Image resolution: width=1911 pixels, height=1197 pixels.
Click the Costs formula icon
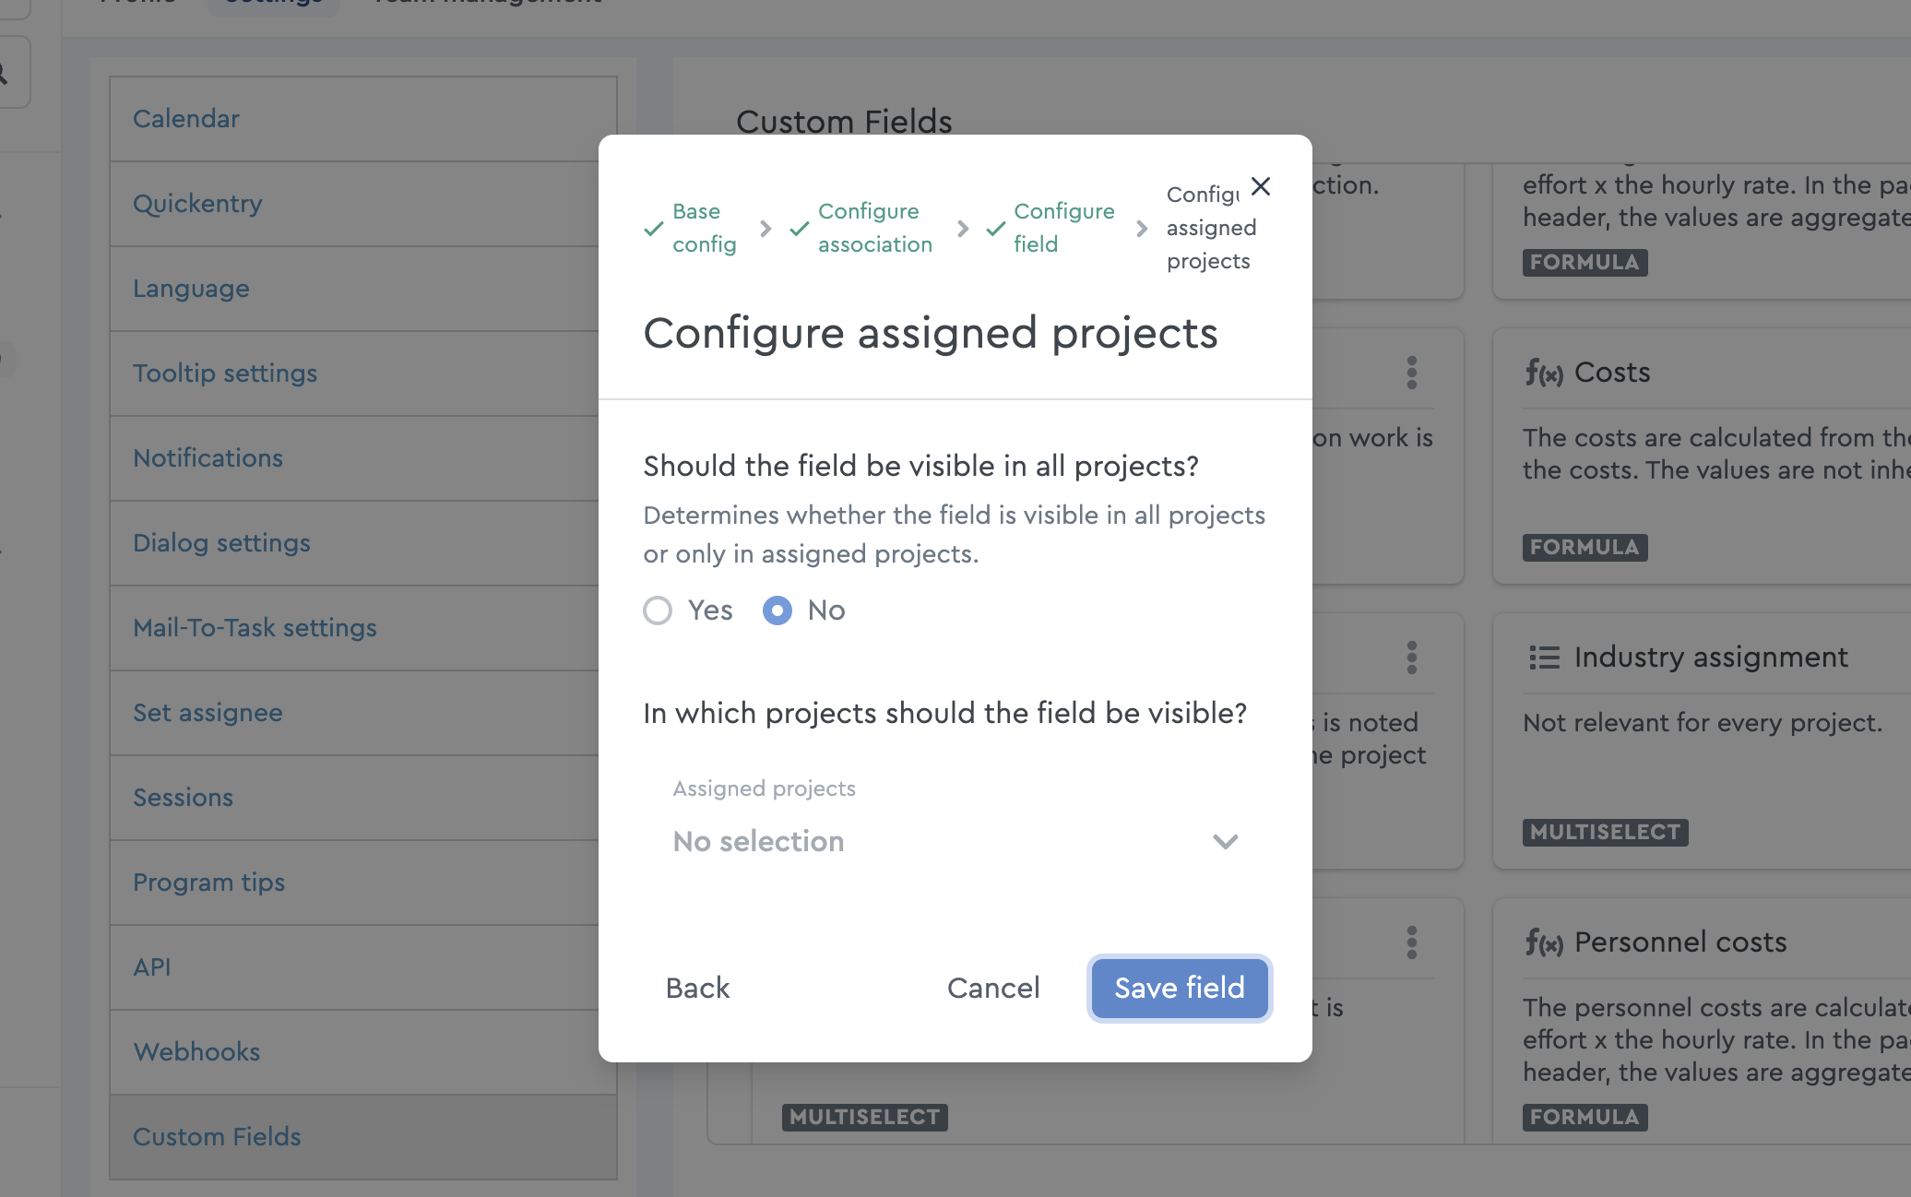click(1544, 373)
